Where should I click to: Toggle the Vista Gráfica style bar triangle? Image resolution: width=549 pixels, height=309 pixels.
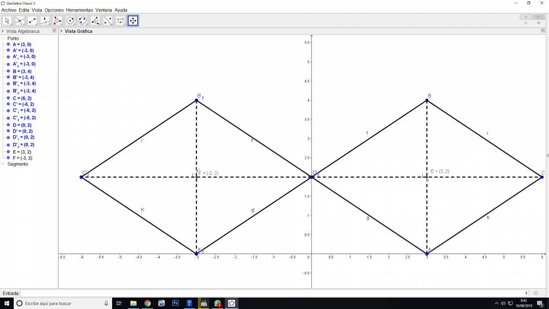[62, 31]
